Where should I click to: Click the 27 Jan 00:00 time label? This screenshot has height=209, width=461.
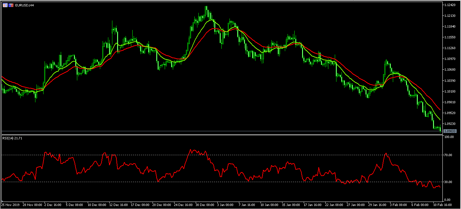[x=356, y=204]
